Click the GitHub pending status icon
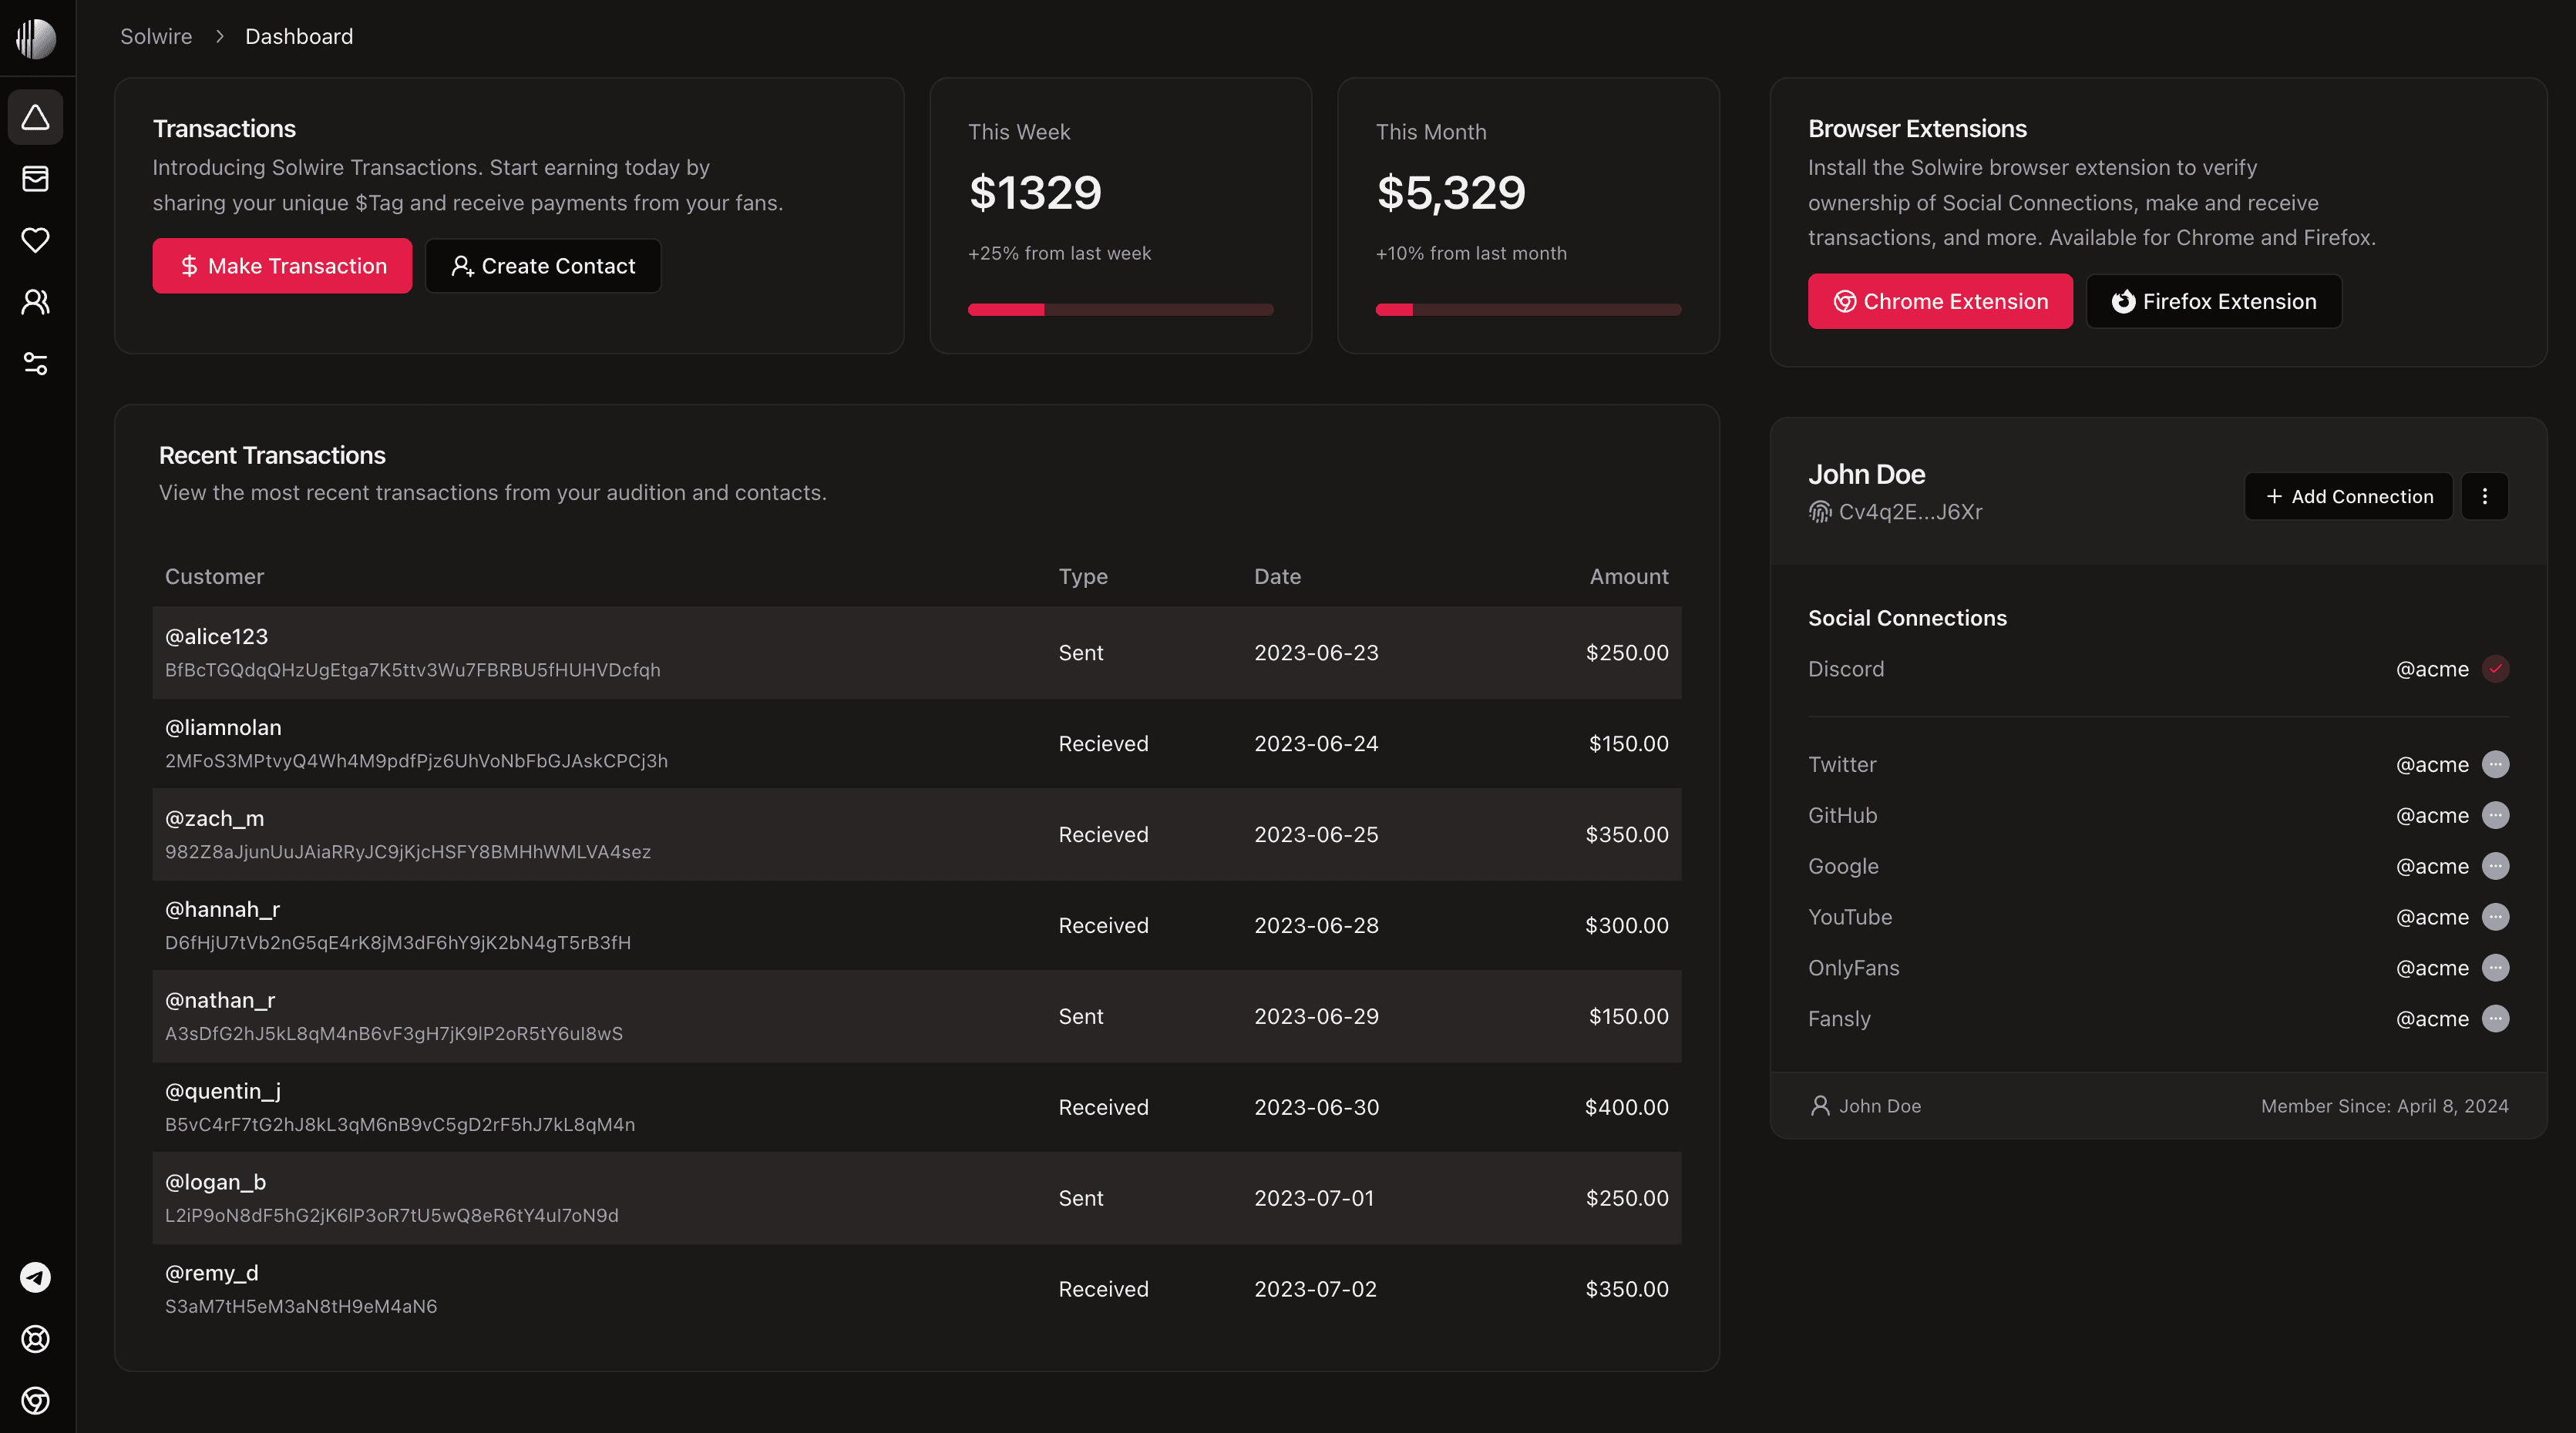The height and width of the screenshot is (1433, 2576). point(2496,815)
